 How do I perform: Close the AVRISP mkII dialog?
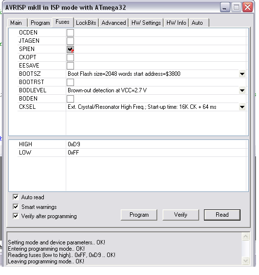point(248,7)
